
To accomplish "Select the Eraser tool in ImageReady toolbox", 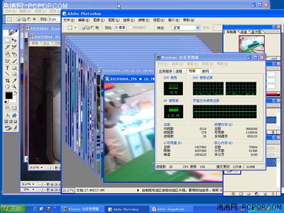I will (x=7, y=61).
